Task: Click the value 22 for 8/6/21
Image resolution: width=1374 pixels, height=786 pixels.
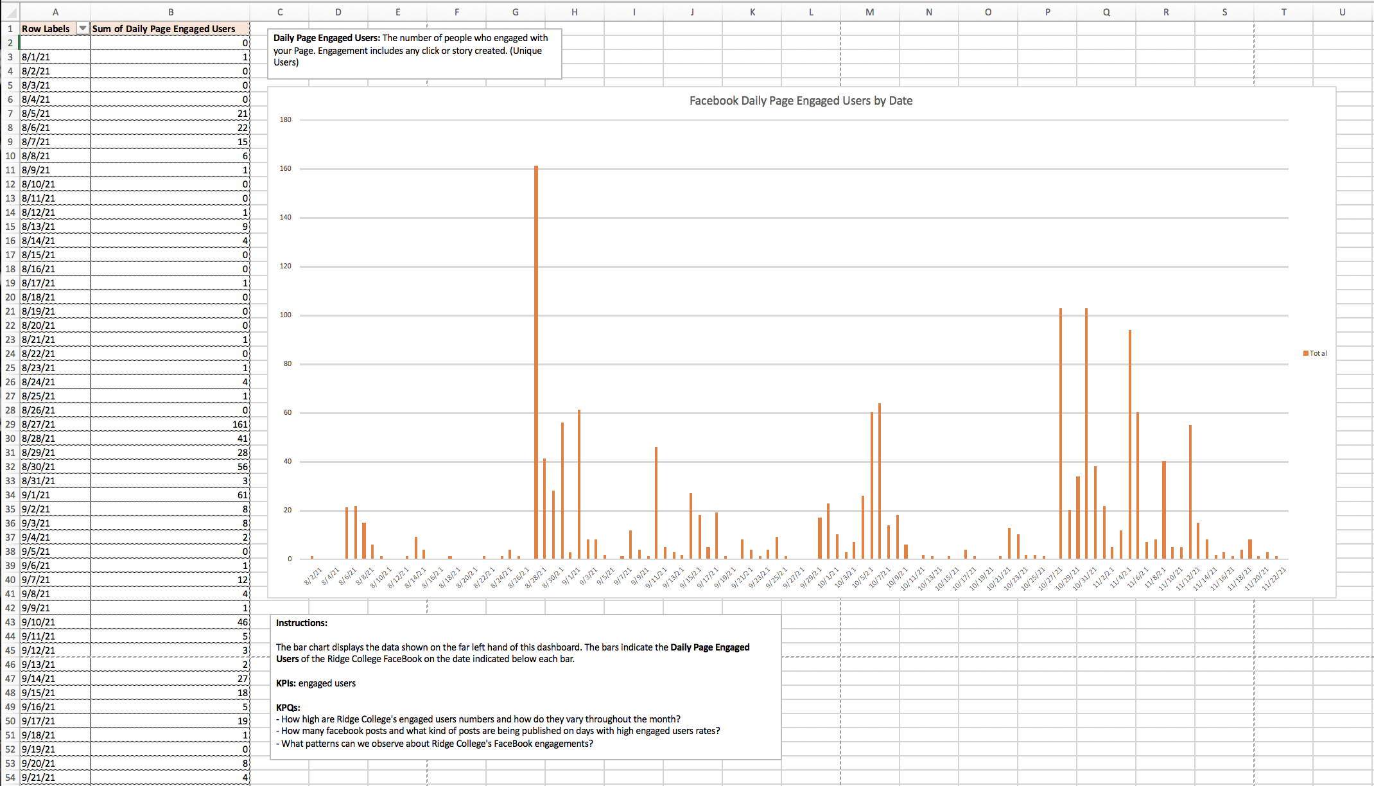Action: [x=170, y=128]
